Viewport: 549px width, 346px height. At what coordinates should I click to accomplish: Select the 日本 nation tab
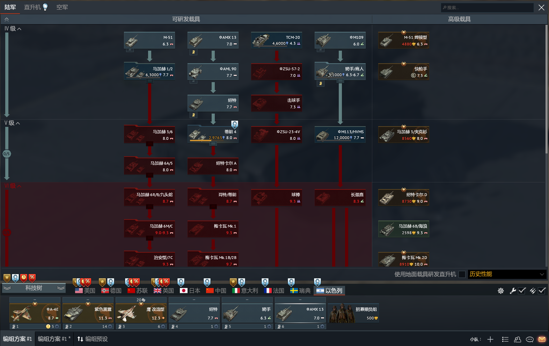point(190,290)
